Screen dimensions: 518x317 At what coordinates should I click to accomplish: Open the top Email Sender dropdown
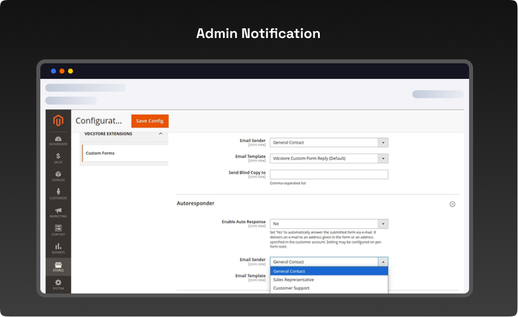click(x=328, y=143)
